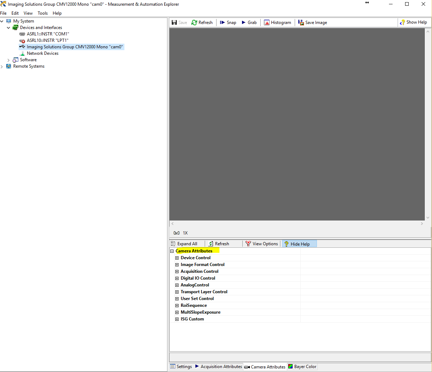Open the Help menu

tap(57, 13)
